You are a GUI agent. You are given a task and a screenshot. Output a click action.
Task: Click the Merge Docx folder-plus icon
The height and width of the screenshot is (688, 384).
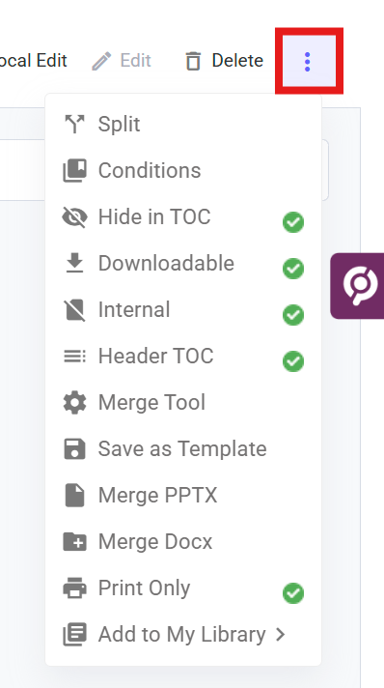[x=74, y=541]
